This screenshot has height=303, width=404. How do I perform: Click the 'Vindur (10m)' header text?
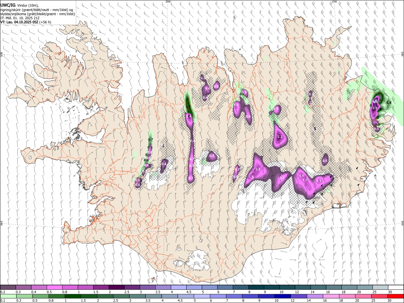coord(28,5)
